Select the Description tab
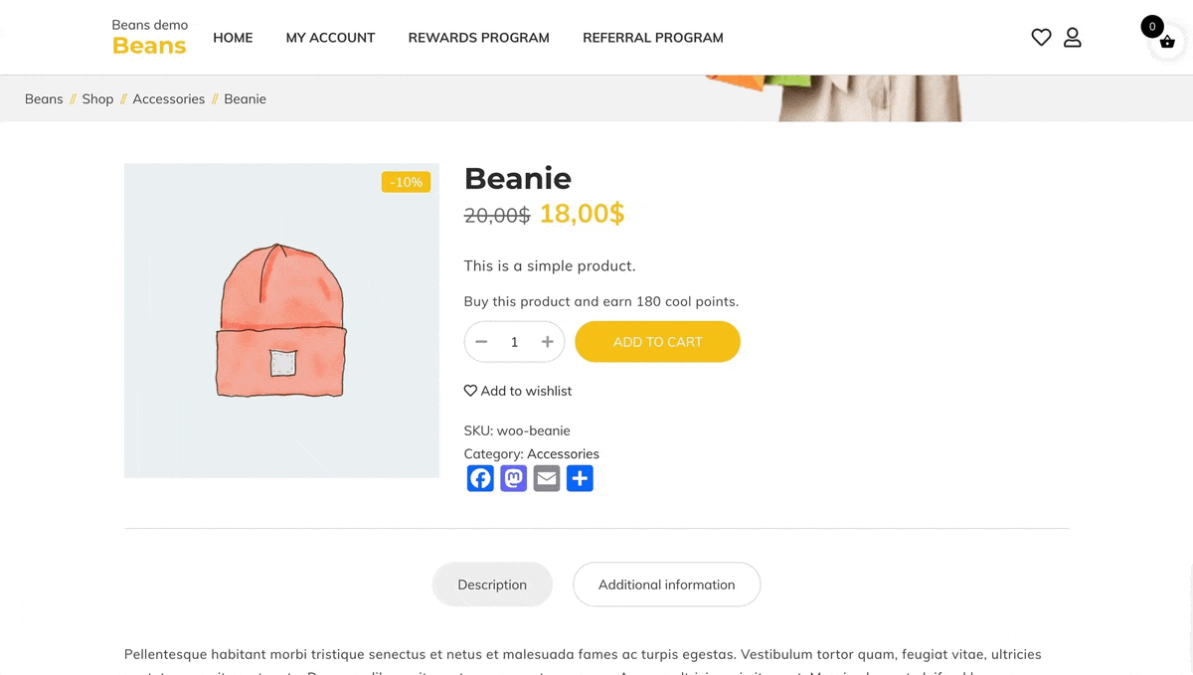1193x675 pixels. pyautogui.click(x=492, y=585)
